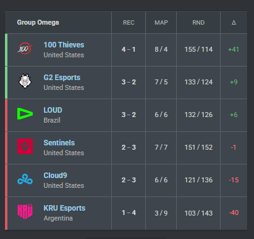Select the +41 round differential value
This screenshot has width=254, height=239.
click(x=234, y=49)
